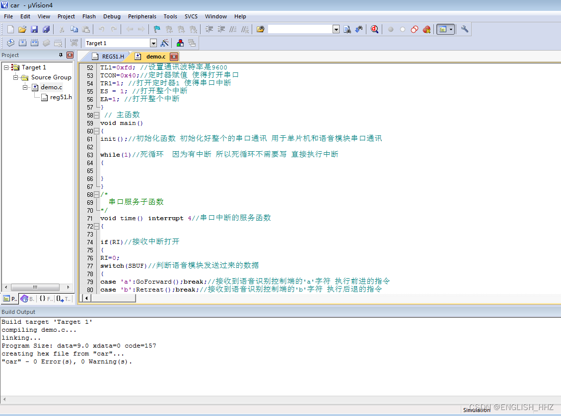561x416 pixels.
Task: Click project panel horizontal scrollbar thumb
Action: coord(35,288)
